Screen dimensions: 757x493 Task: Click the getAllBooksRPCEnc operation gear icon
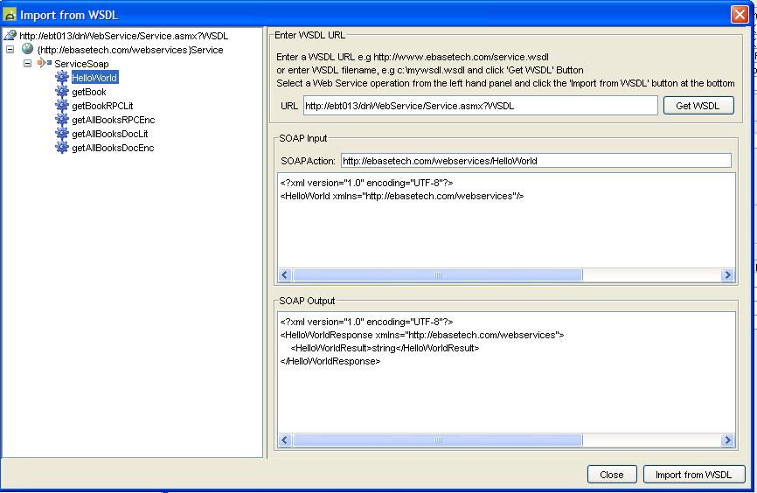[x=62, y=120]
